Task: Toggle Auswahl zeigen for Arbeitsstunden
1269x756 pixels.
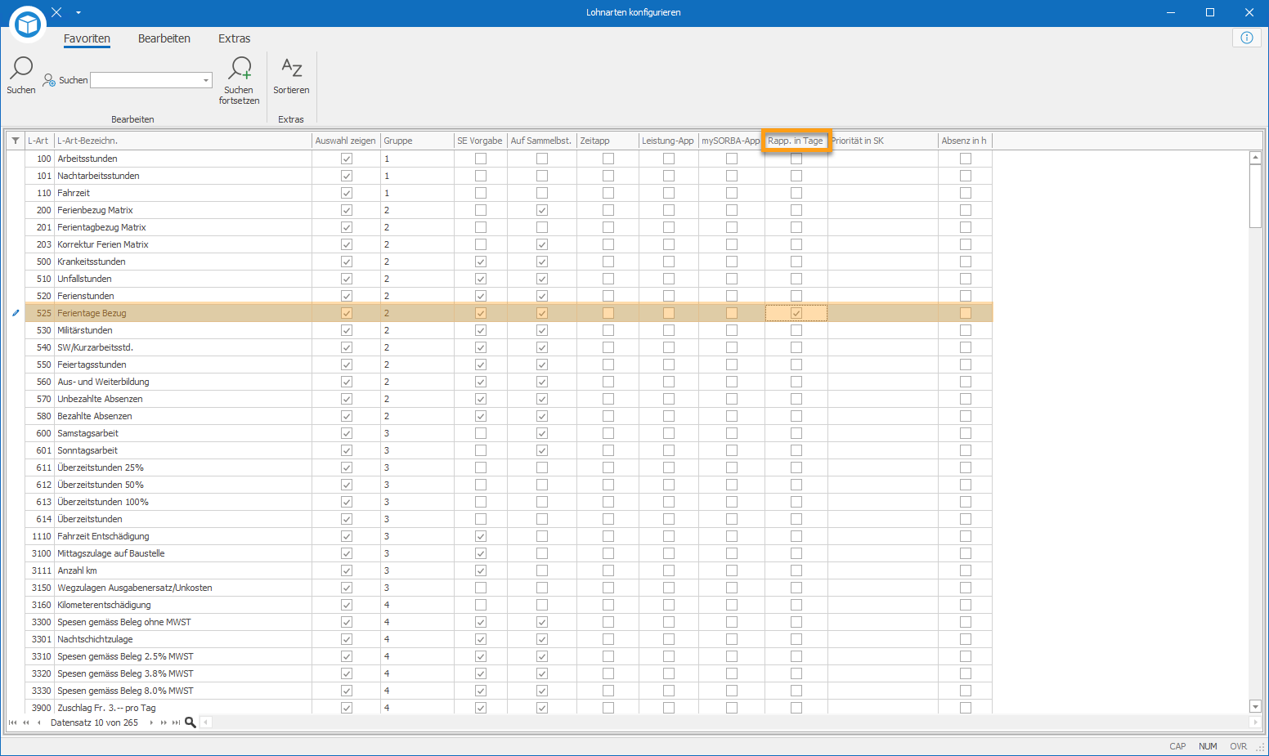Action: coord(347,159)
